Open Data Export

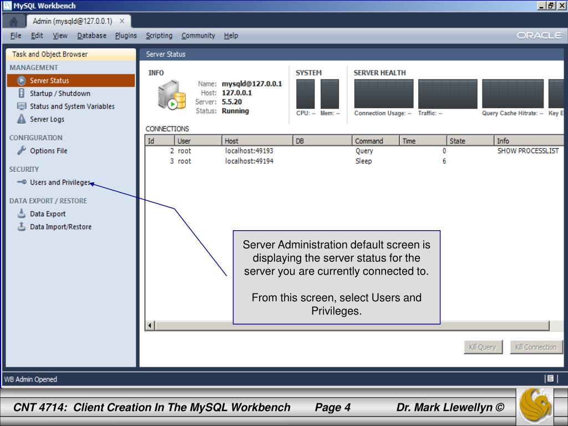coord(48,214)
